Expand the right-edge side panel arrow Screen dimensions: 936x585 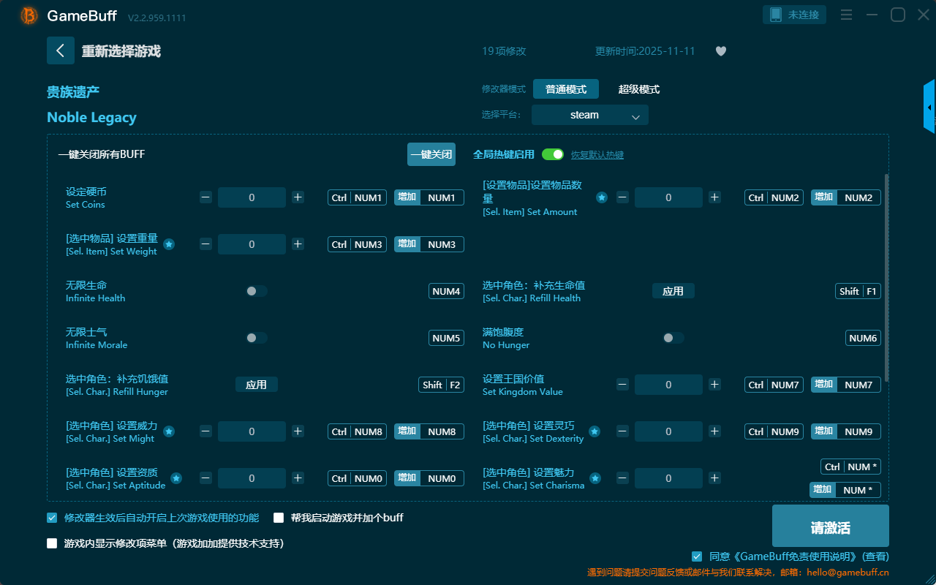click(929, 107)
